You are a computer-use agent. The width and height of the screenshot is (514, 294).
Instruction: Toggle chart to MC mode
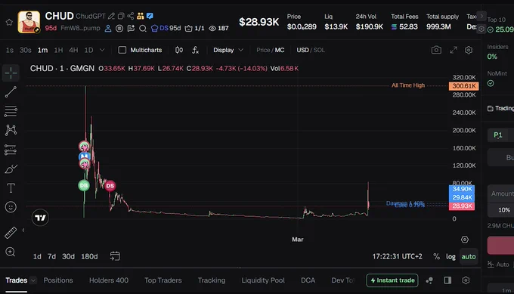(280, 50)
